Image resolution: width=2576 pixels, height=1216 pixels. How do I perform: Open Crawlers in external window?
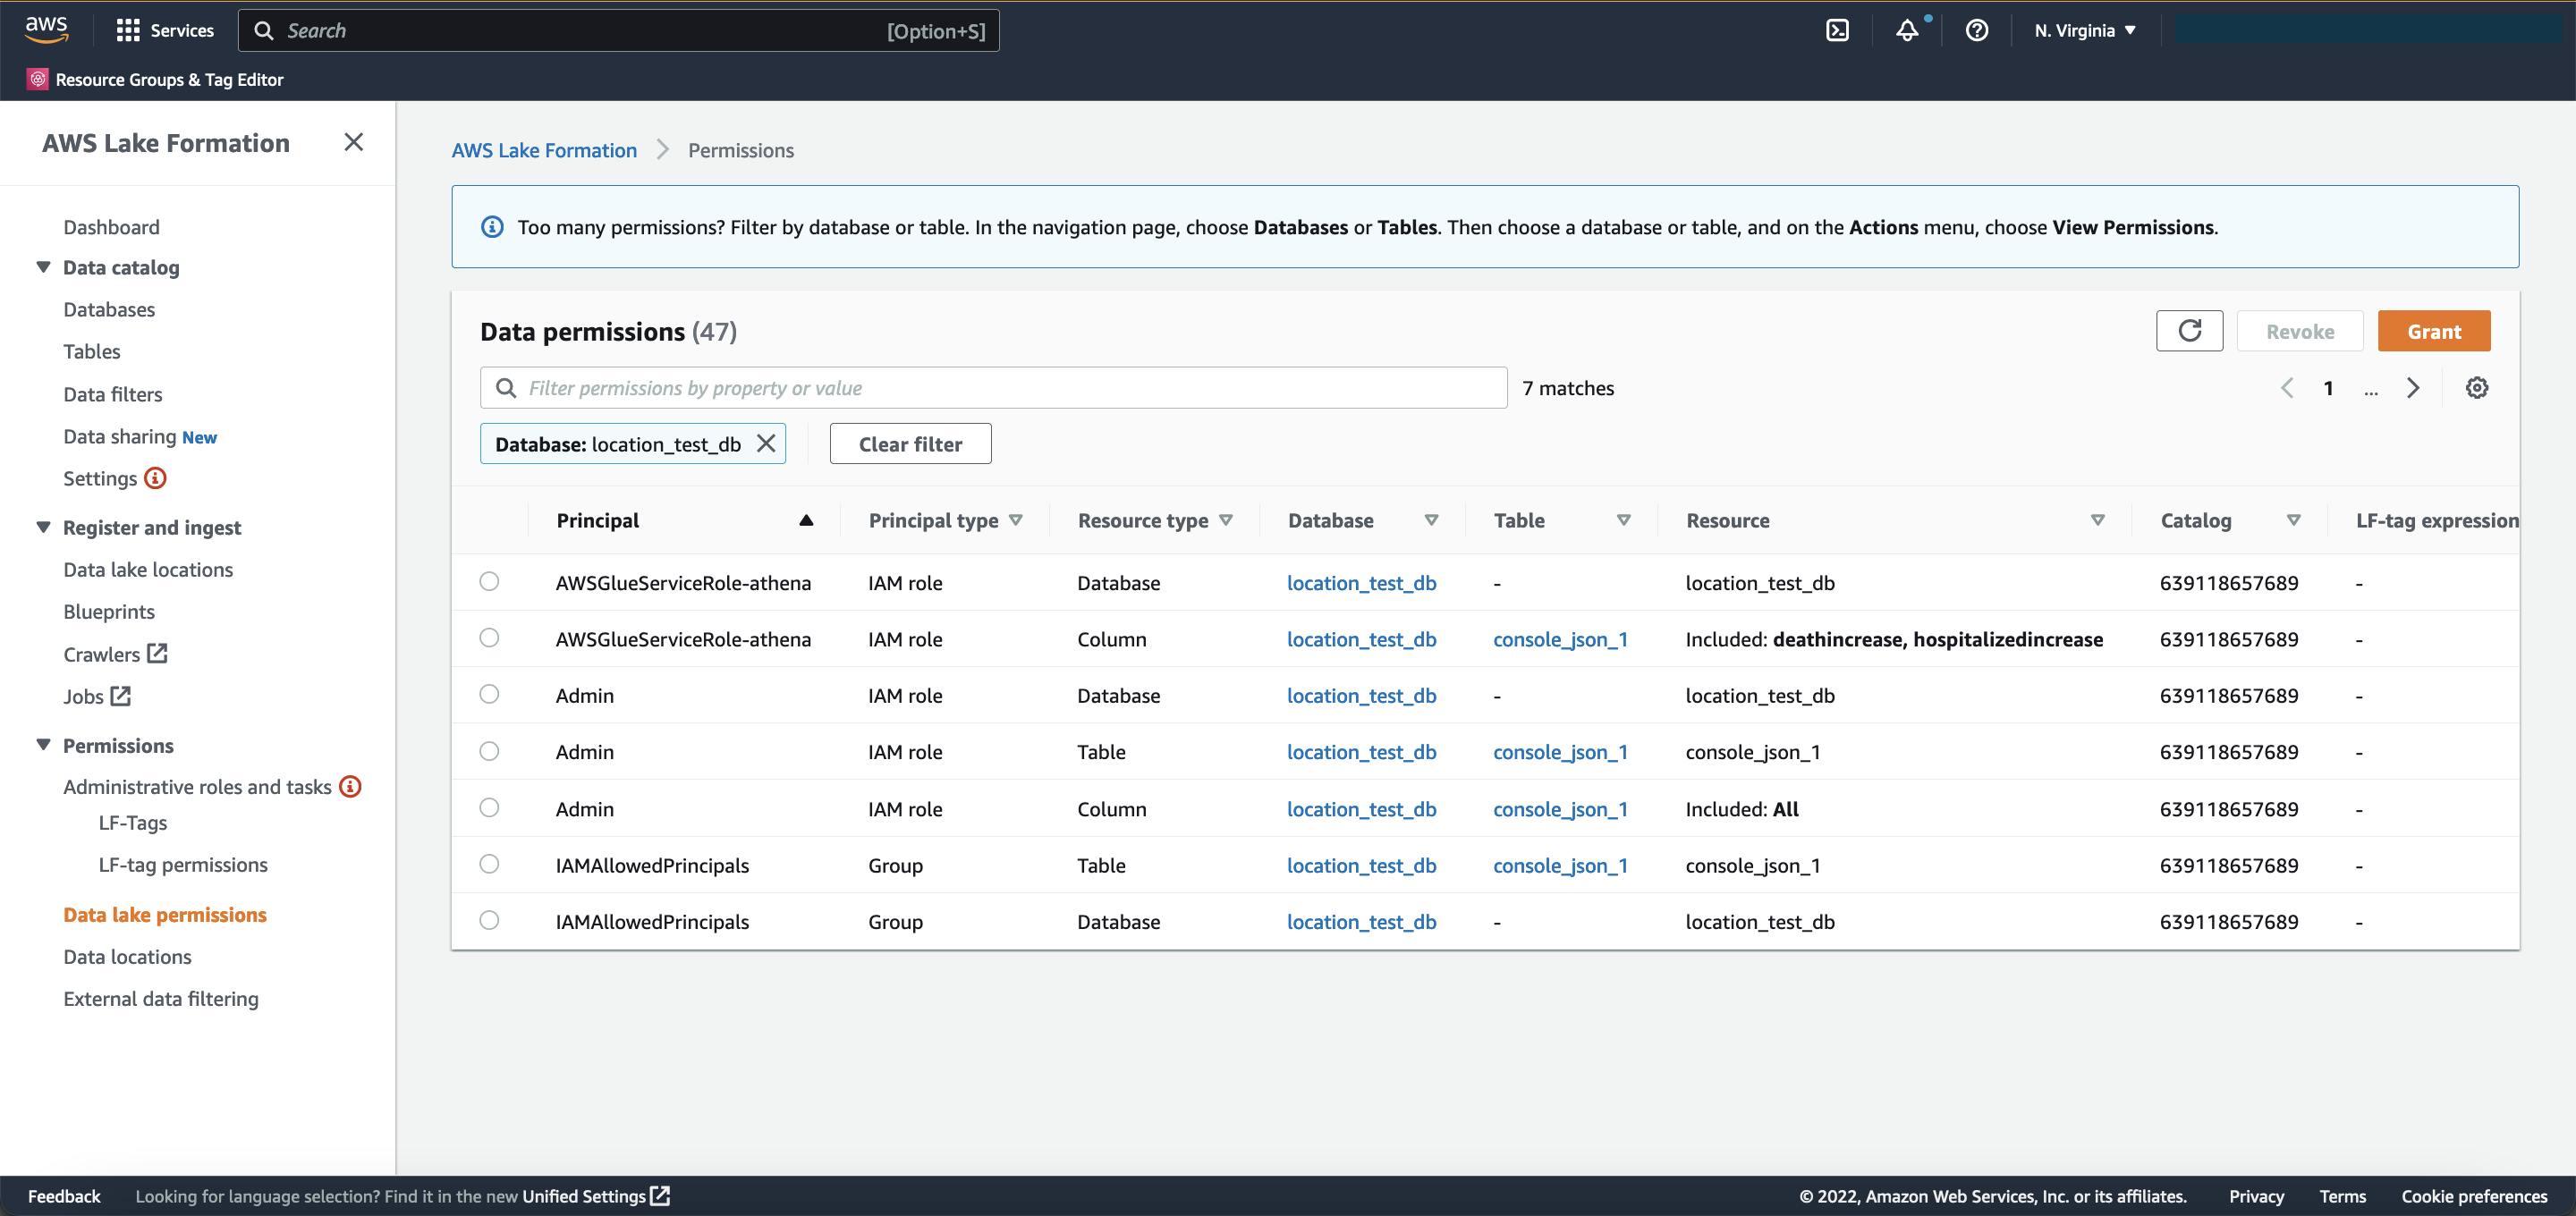coord(115,654)
